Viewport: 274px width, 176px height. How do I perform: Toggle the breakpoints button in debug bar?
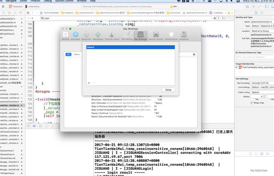tap(34, 126)
